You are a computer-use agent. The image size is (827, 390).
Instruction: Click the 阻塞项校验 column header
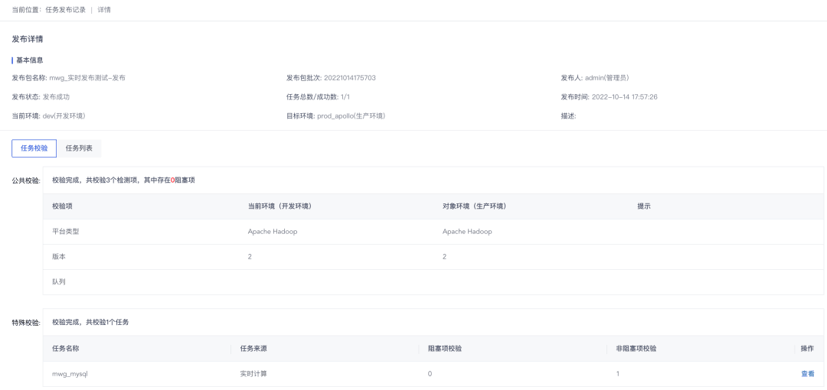(445, 349)
